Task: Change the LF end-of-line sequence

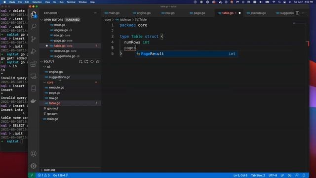Action: [282, 176]
